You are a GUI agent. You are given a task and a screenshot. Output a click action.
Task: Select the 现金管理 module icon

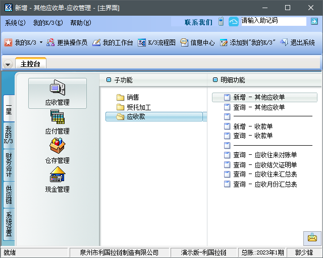tap(57, 176)
